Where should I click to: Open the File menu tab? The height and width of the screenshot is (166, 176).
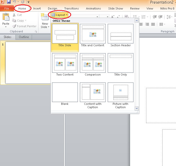(x=6, y=8)
